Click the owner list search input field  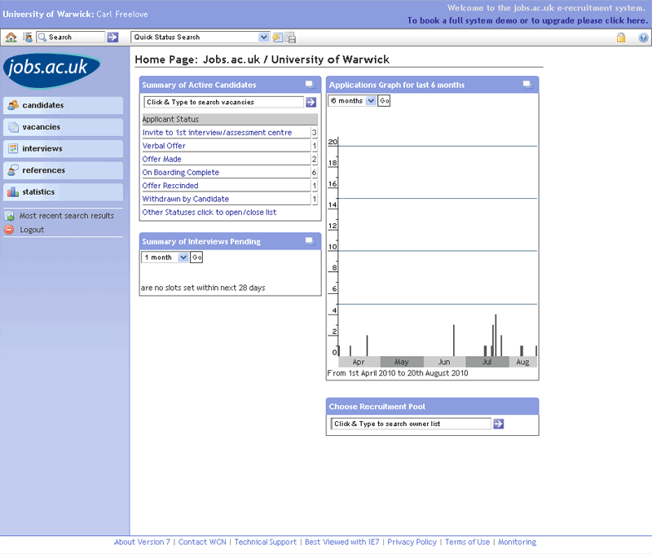[411, 424]
